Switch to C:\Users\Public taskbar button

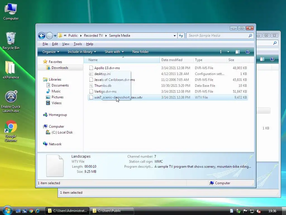click(112, 211)
